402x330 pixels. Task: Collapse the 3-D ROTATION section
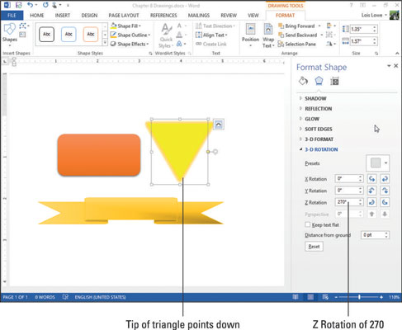[x=321, y=149]
